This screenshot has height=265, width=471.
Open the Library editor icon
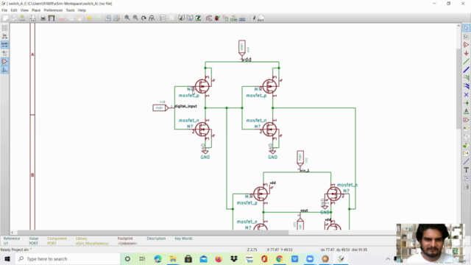point(182,18)
